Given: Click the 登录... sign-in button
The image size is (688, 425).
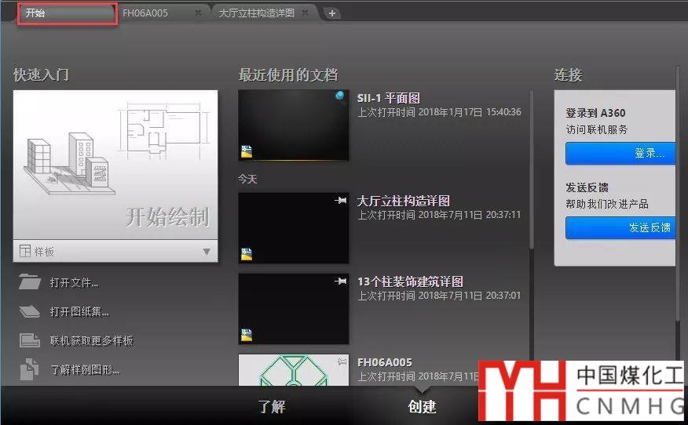Looking at the screenshot, I should (x=620, y=154).
